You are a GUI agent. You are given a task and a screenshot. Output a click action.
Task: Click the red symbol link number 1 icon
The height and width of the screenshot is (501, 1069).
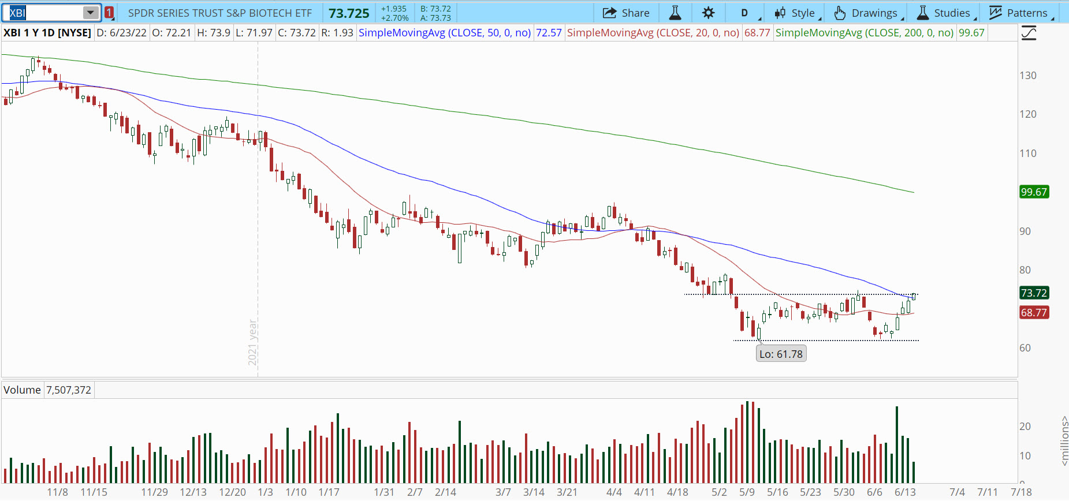tap(109, 13)
